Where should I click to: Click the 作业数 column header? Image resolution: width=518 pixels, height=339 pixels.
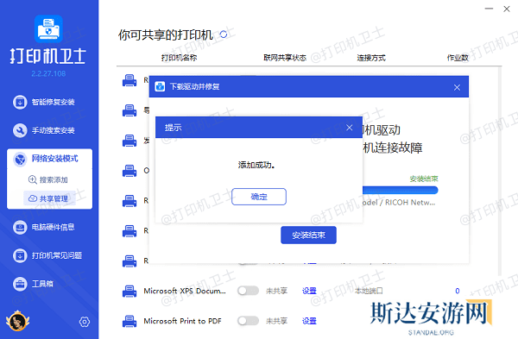click(x=458, y=58)
